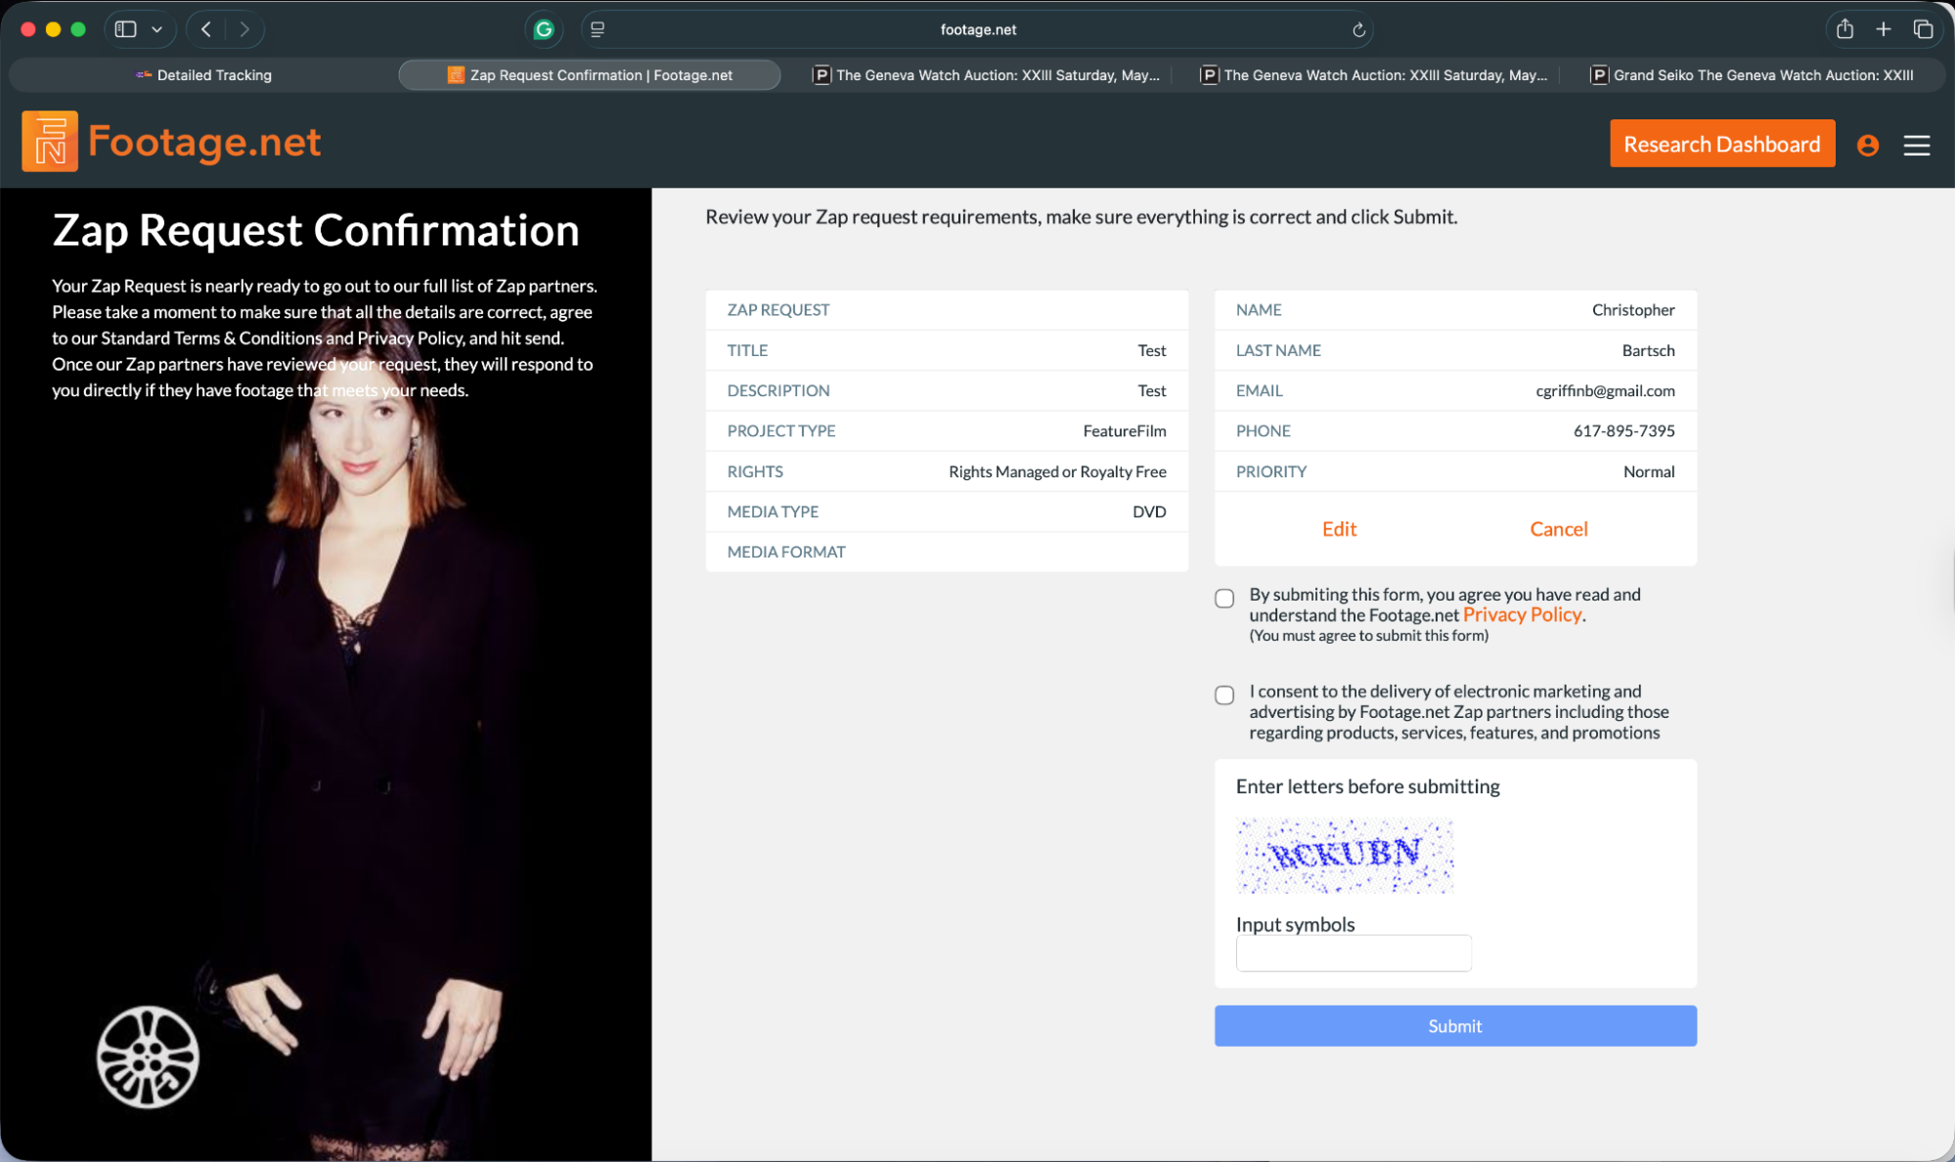Click Cancel to discard the request
1955x1162 pixels.
click(x=1558, y=529)
